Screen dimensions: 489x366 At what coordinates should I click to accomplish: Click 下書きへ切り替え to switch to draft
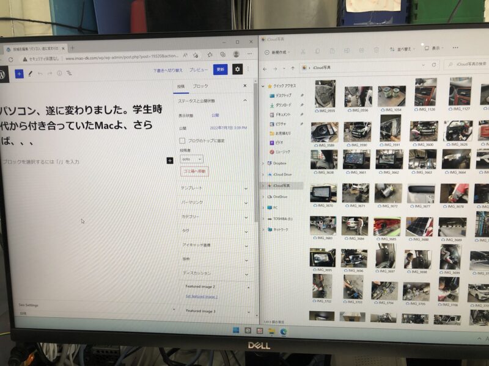167,71
